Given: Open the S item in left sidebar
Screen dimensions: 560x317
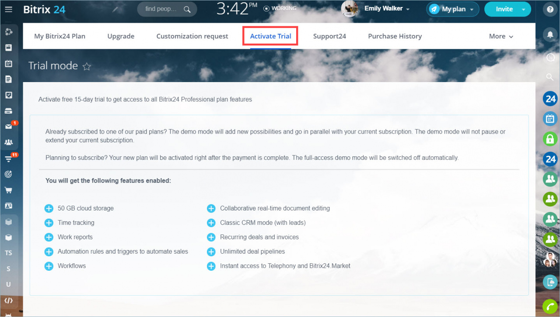Looking at the screenshot, I should 8,269.
